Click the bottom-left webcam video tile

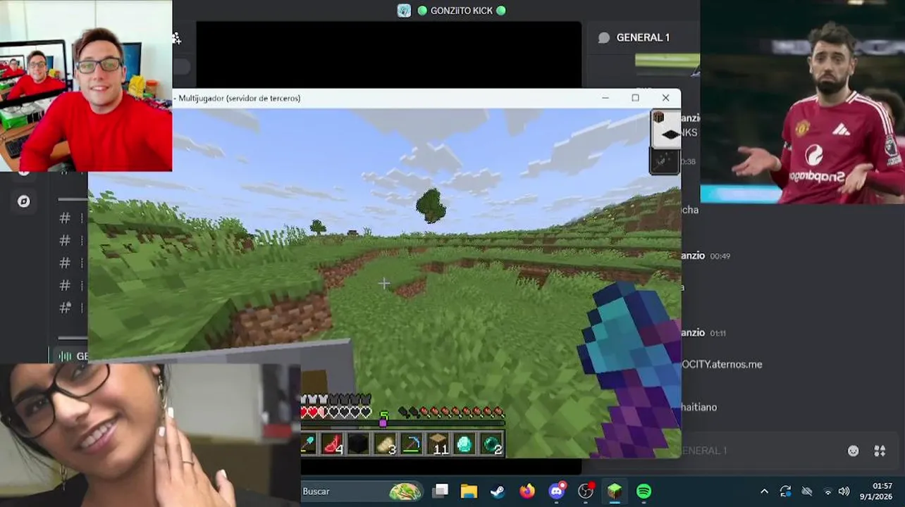[150, 435]
